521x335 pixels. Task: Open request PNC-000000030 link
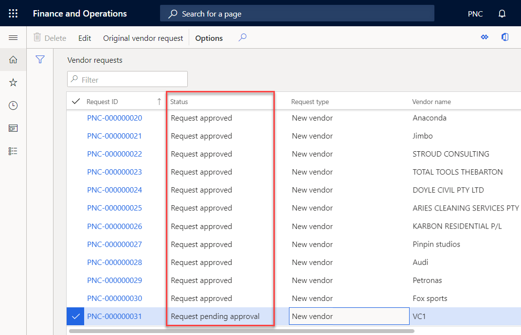coord(115,298)
